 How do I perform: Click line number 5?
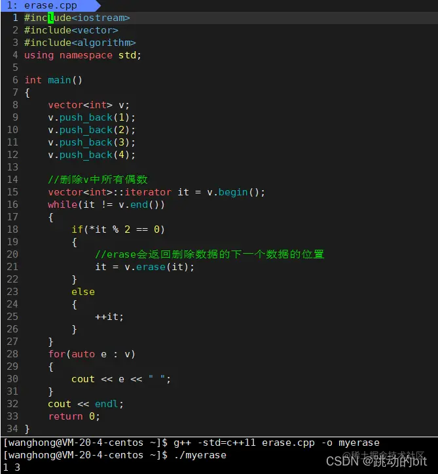[15, 68]
